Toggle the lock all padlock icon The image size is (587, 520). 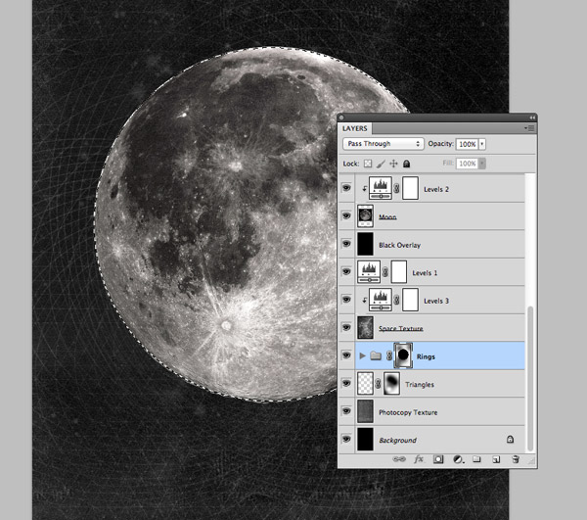[x=407, y=164]
